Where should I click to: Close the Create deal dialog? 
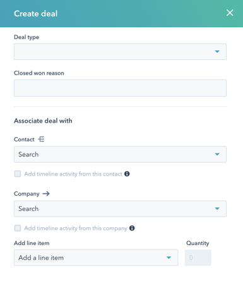(230, 13)
